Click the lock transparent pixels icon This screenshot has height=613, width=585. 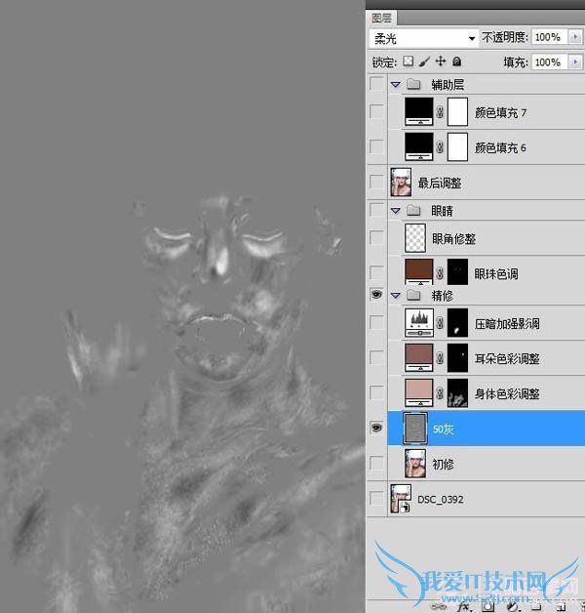coord(409,61)
